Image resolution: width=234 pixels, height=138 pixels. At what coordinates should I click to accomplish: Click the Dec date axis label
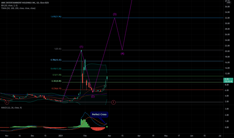32,136
